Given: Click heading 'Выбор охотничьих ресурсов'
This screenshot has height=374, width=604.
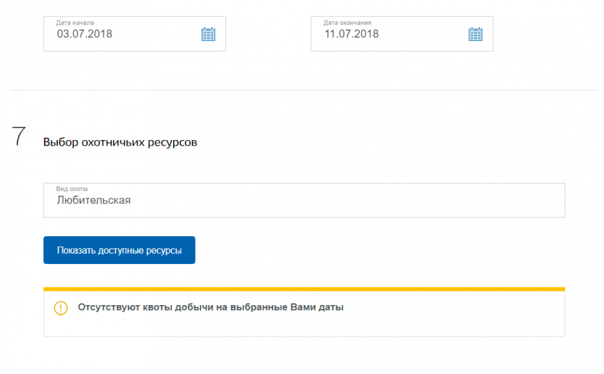Looking at the screenshot, I should tap(120, 143).
